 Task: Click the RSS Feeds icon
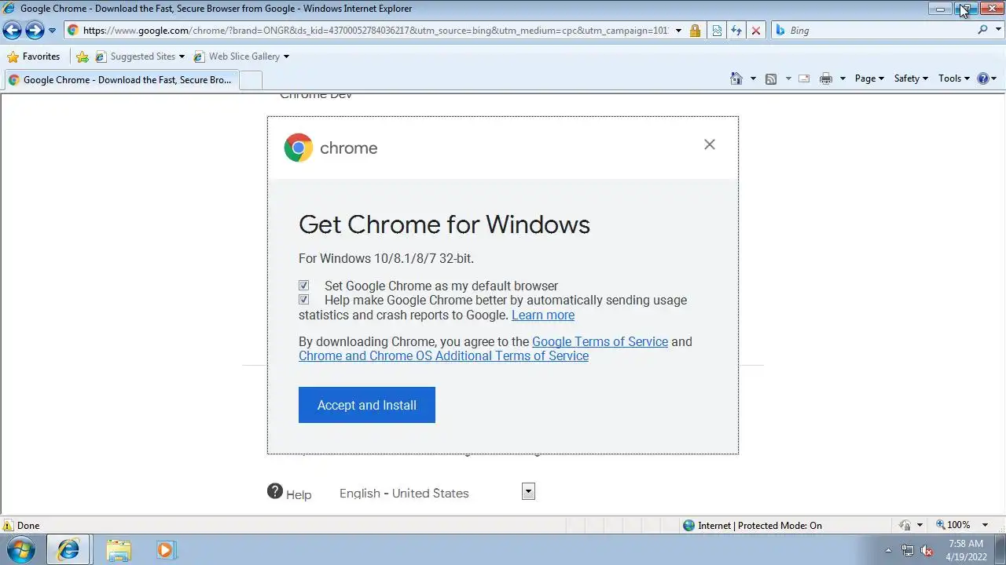click(x=771, y=78)
